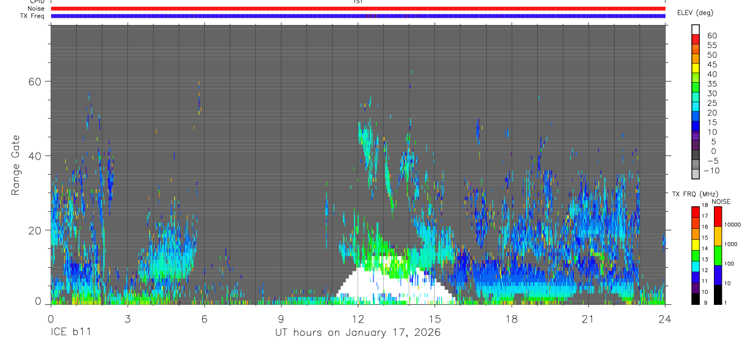Image resolution: width=748 pixels, height=345 pixels.
Task: Click the '45' value on ELEV scale
Action: pyautogui.click(x=711, y=64)
